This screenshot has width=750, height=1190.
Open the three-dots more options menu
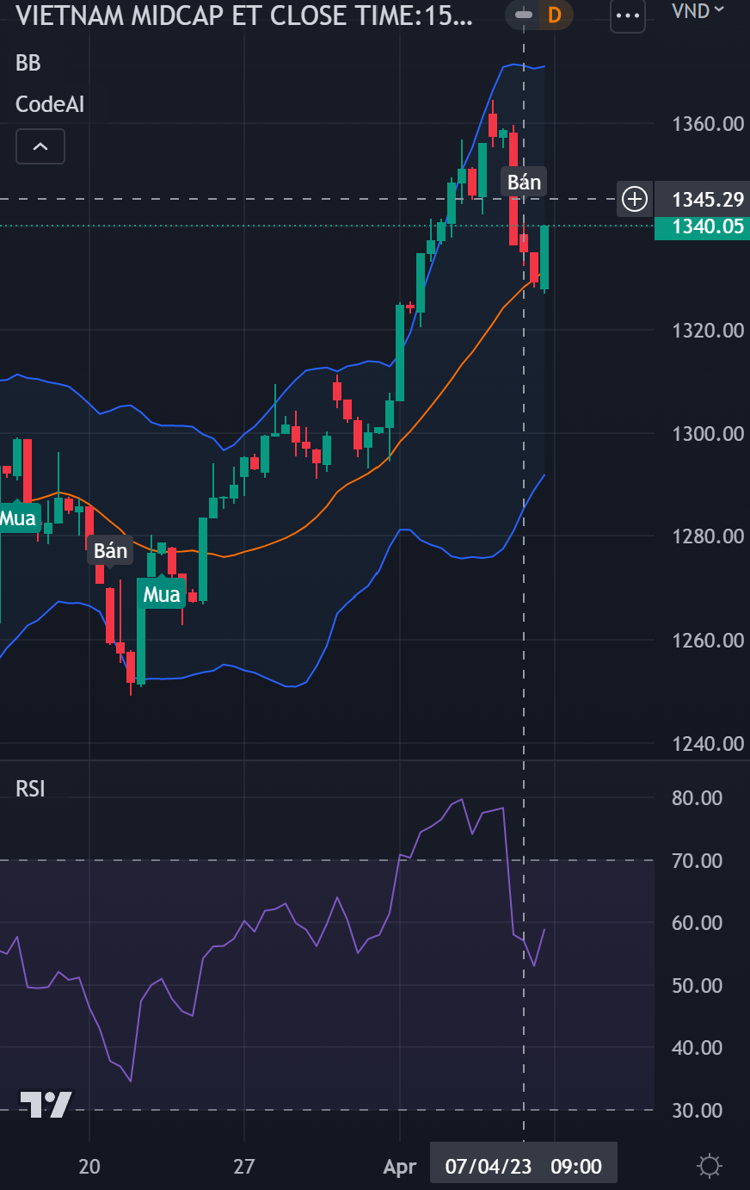click(627, 15)
